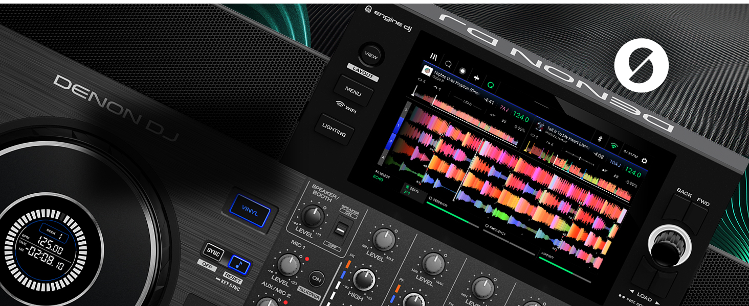
Task: Select the Tell It To My Heart album artwork
Action: (539, 125)
